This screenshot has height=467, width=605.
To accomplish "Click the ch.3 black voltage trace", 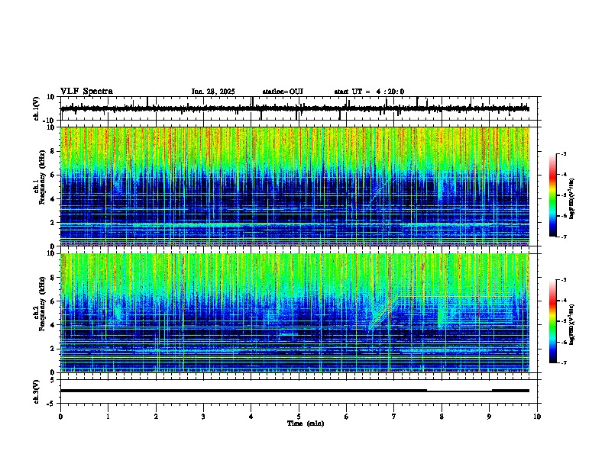I will [294, 391].
